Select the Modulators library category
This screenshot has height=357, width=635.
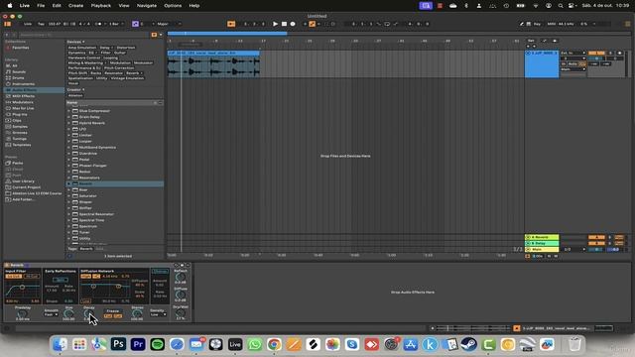(x=23, y=102)
